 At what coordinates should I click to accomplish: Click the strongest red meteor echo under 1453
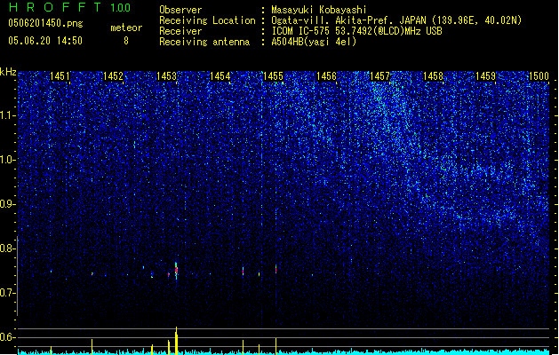[176, 271]
